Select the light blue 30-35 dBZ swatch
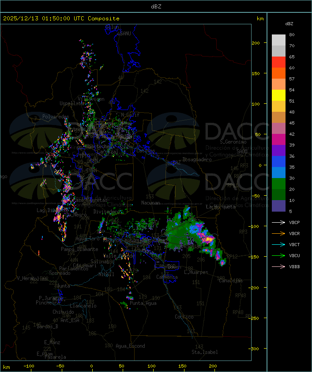312x372 pixels. click(x=278, y=173)
